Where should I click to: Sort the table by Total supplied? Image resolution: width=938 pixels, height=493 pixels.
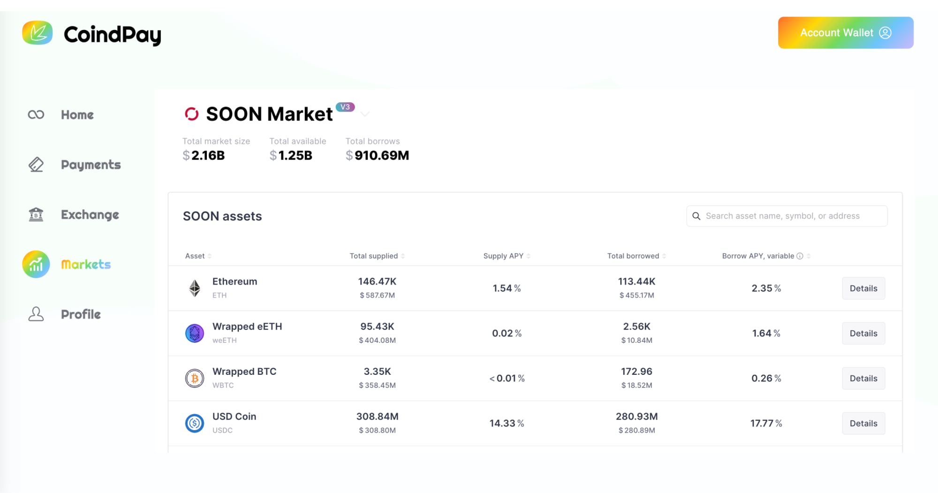tap(373, 256)
